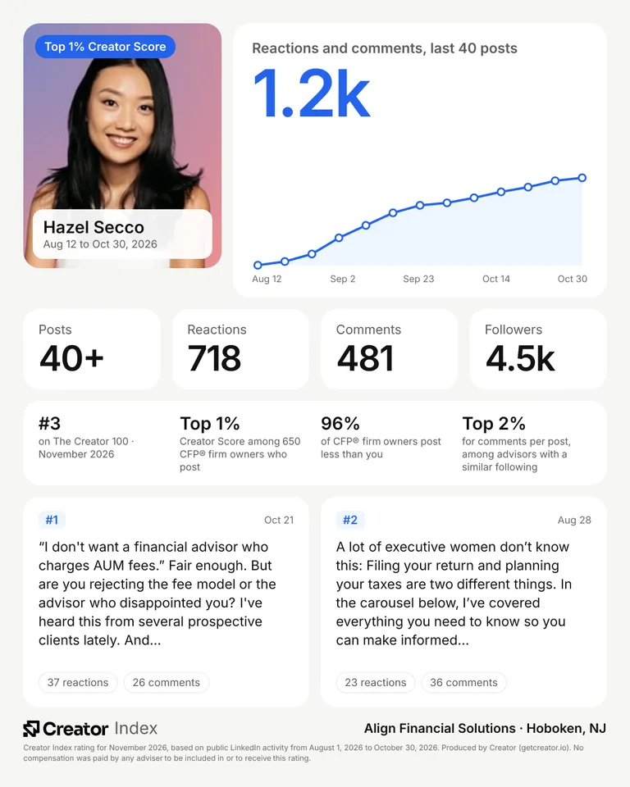630x787 pixels.
Task: Click the #3 on The Creator 100 ranking
Action: coord(86,438)
